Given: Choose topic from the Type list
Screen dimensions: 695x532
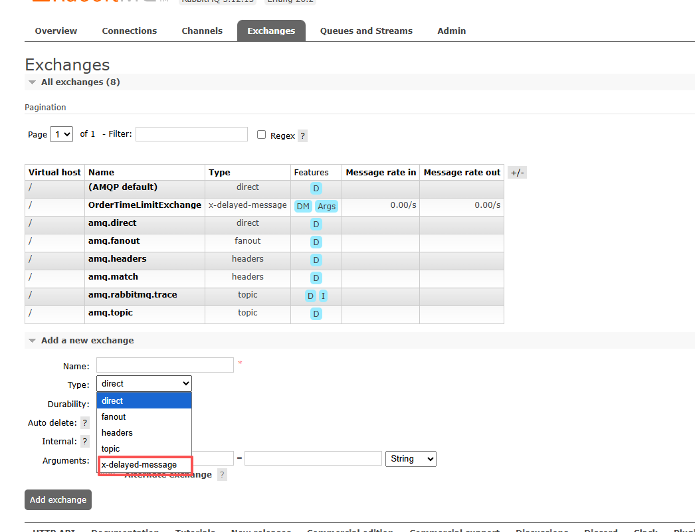Looking at the screenshot, I should [x=144, y=449].
